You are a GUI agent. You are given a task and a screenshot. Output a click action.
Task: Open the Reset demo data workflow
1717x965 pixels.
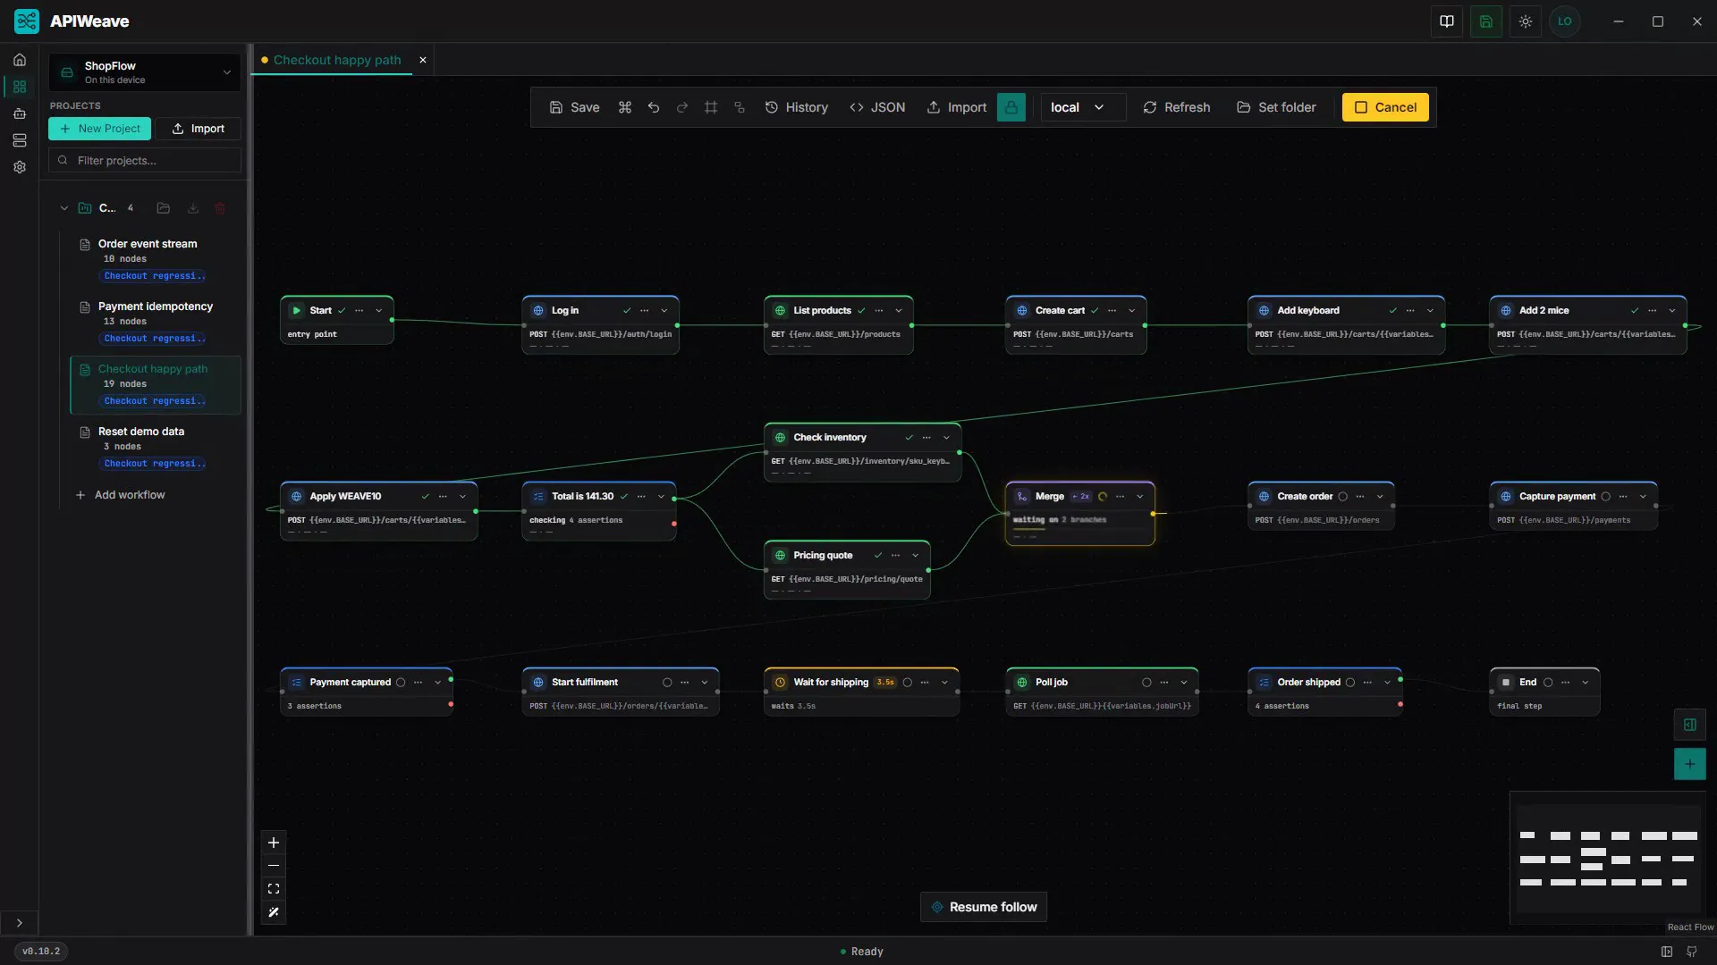point(156,447)
